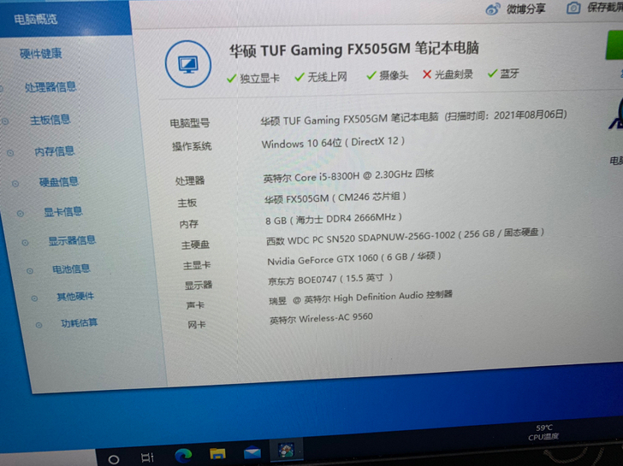Click the green check beside 摄像头
The height and width of the screenshot is (466, 623).
pyautogui.click(x=371, y=75)
